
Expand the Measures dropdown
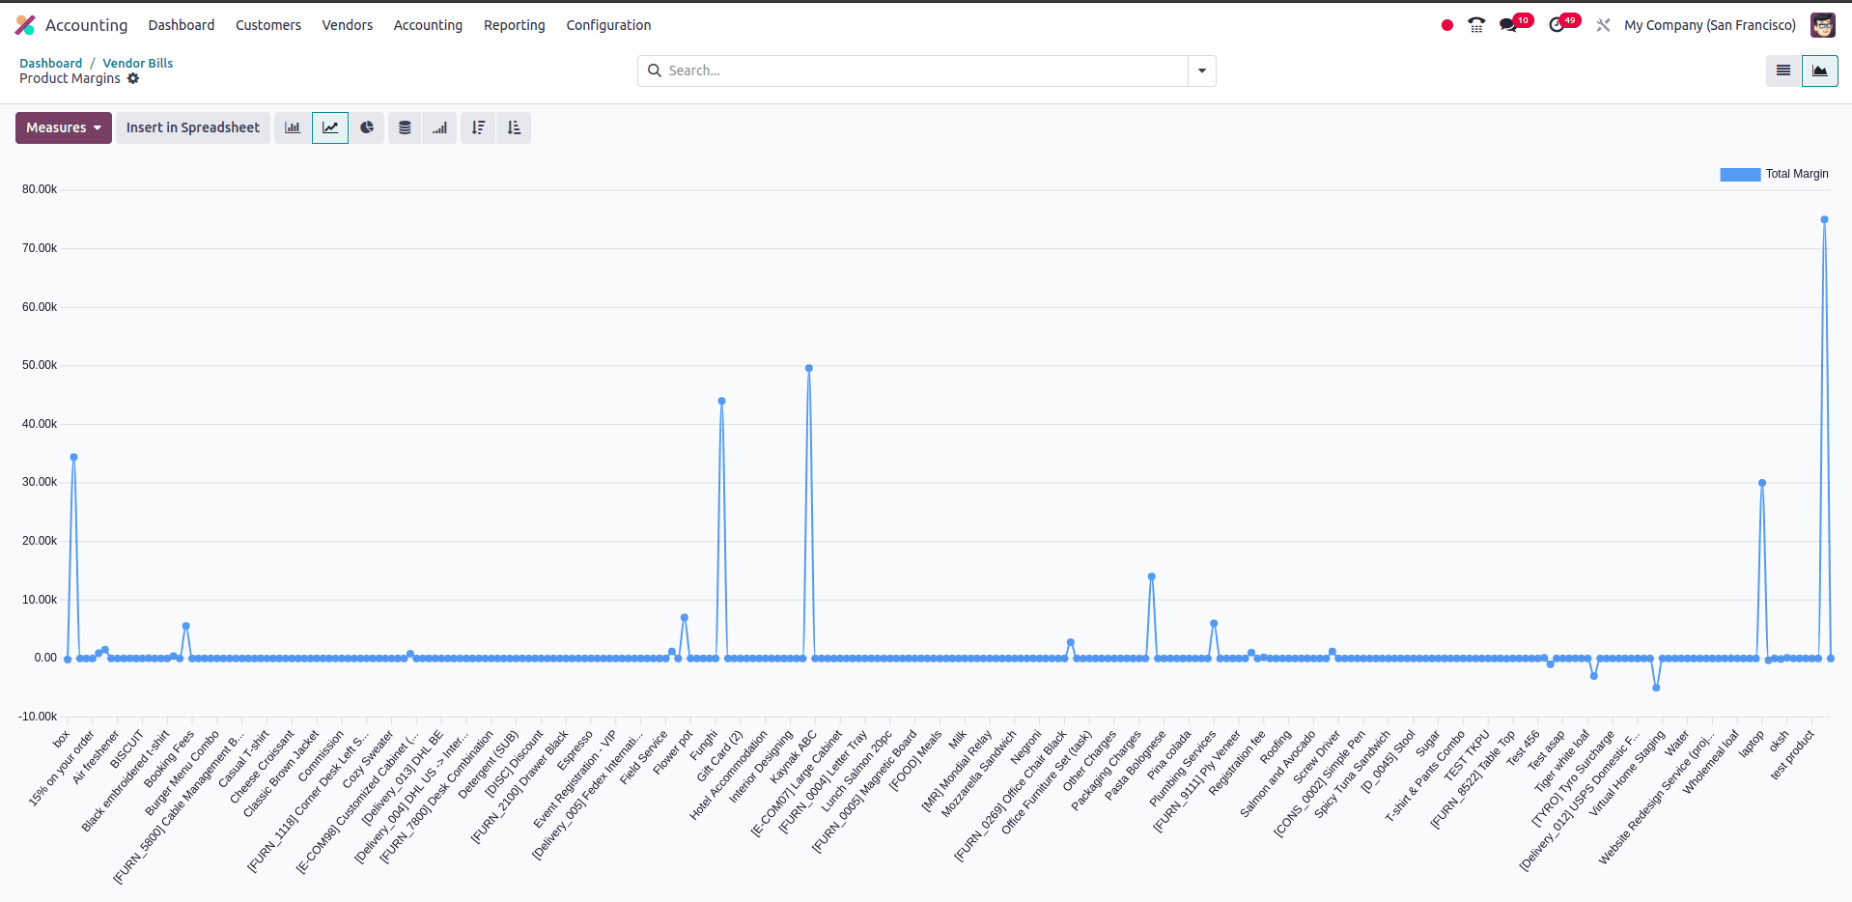[x=64, y=127]
